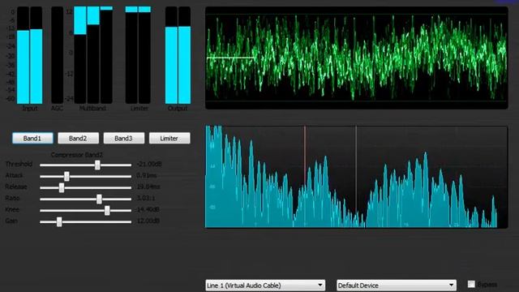Click the Release slider handle
Screen dimensions: 519x292
coord(62,187)
